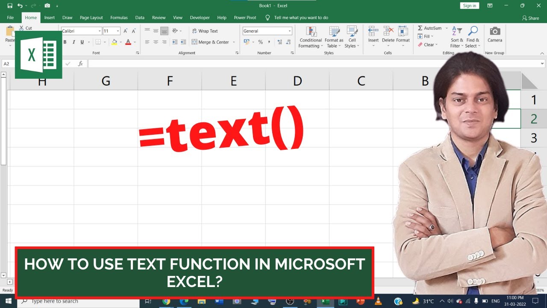Screen dimensions: 547x308
Task: Decrease font size with the smaller A icon
Action: click(x=135, y=31)
